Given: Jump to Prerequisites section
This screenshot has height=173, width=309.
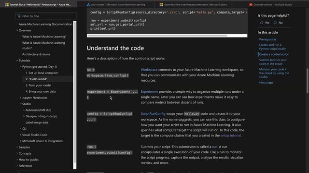Looking at the screenshot, I should 267,39.
